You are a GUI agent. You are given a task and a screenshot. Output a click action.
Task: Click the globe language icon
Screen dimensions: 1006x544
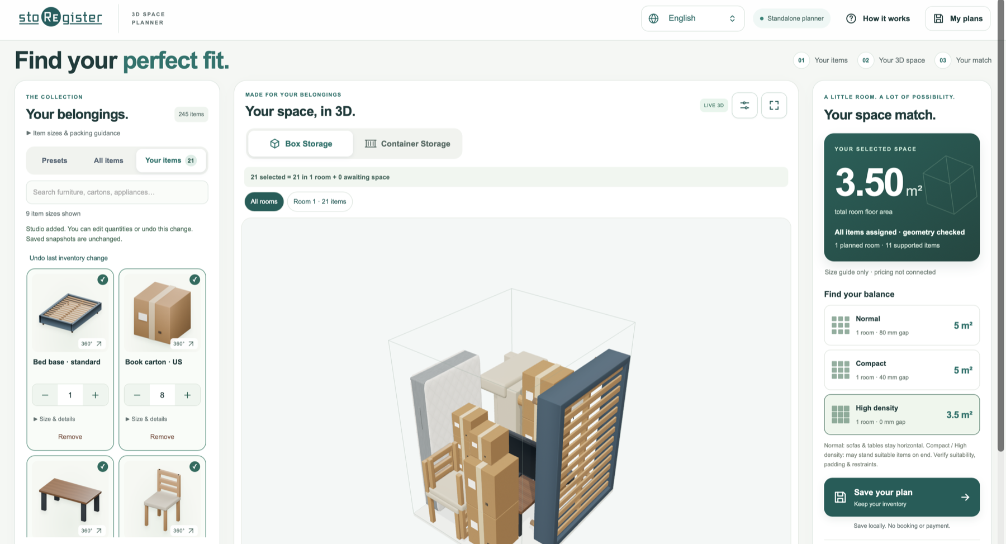point(653,18)
